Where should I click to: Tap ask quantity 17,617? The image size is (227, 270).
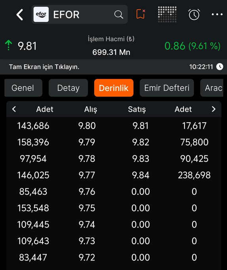pos(194,126)
